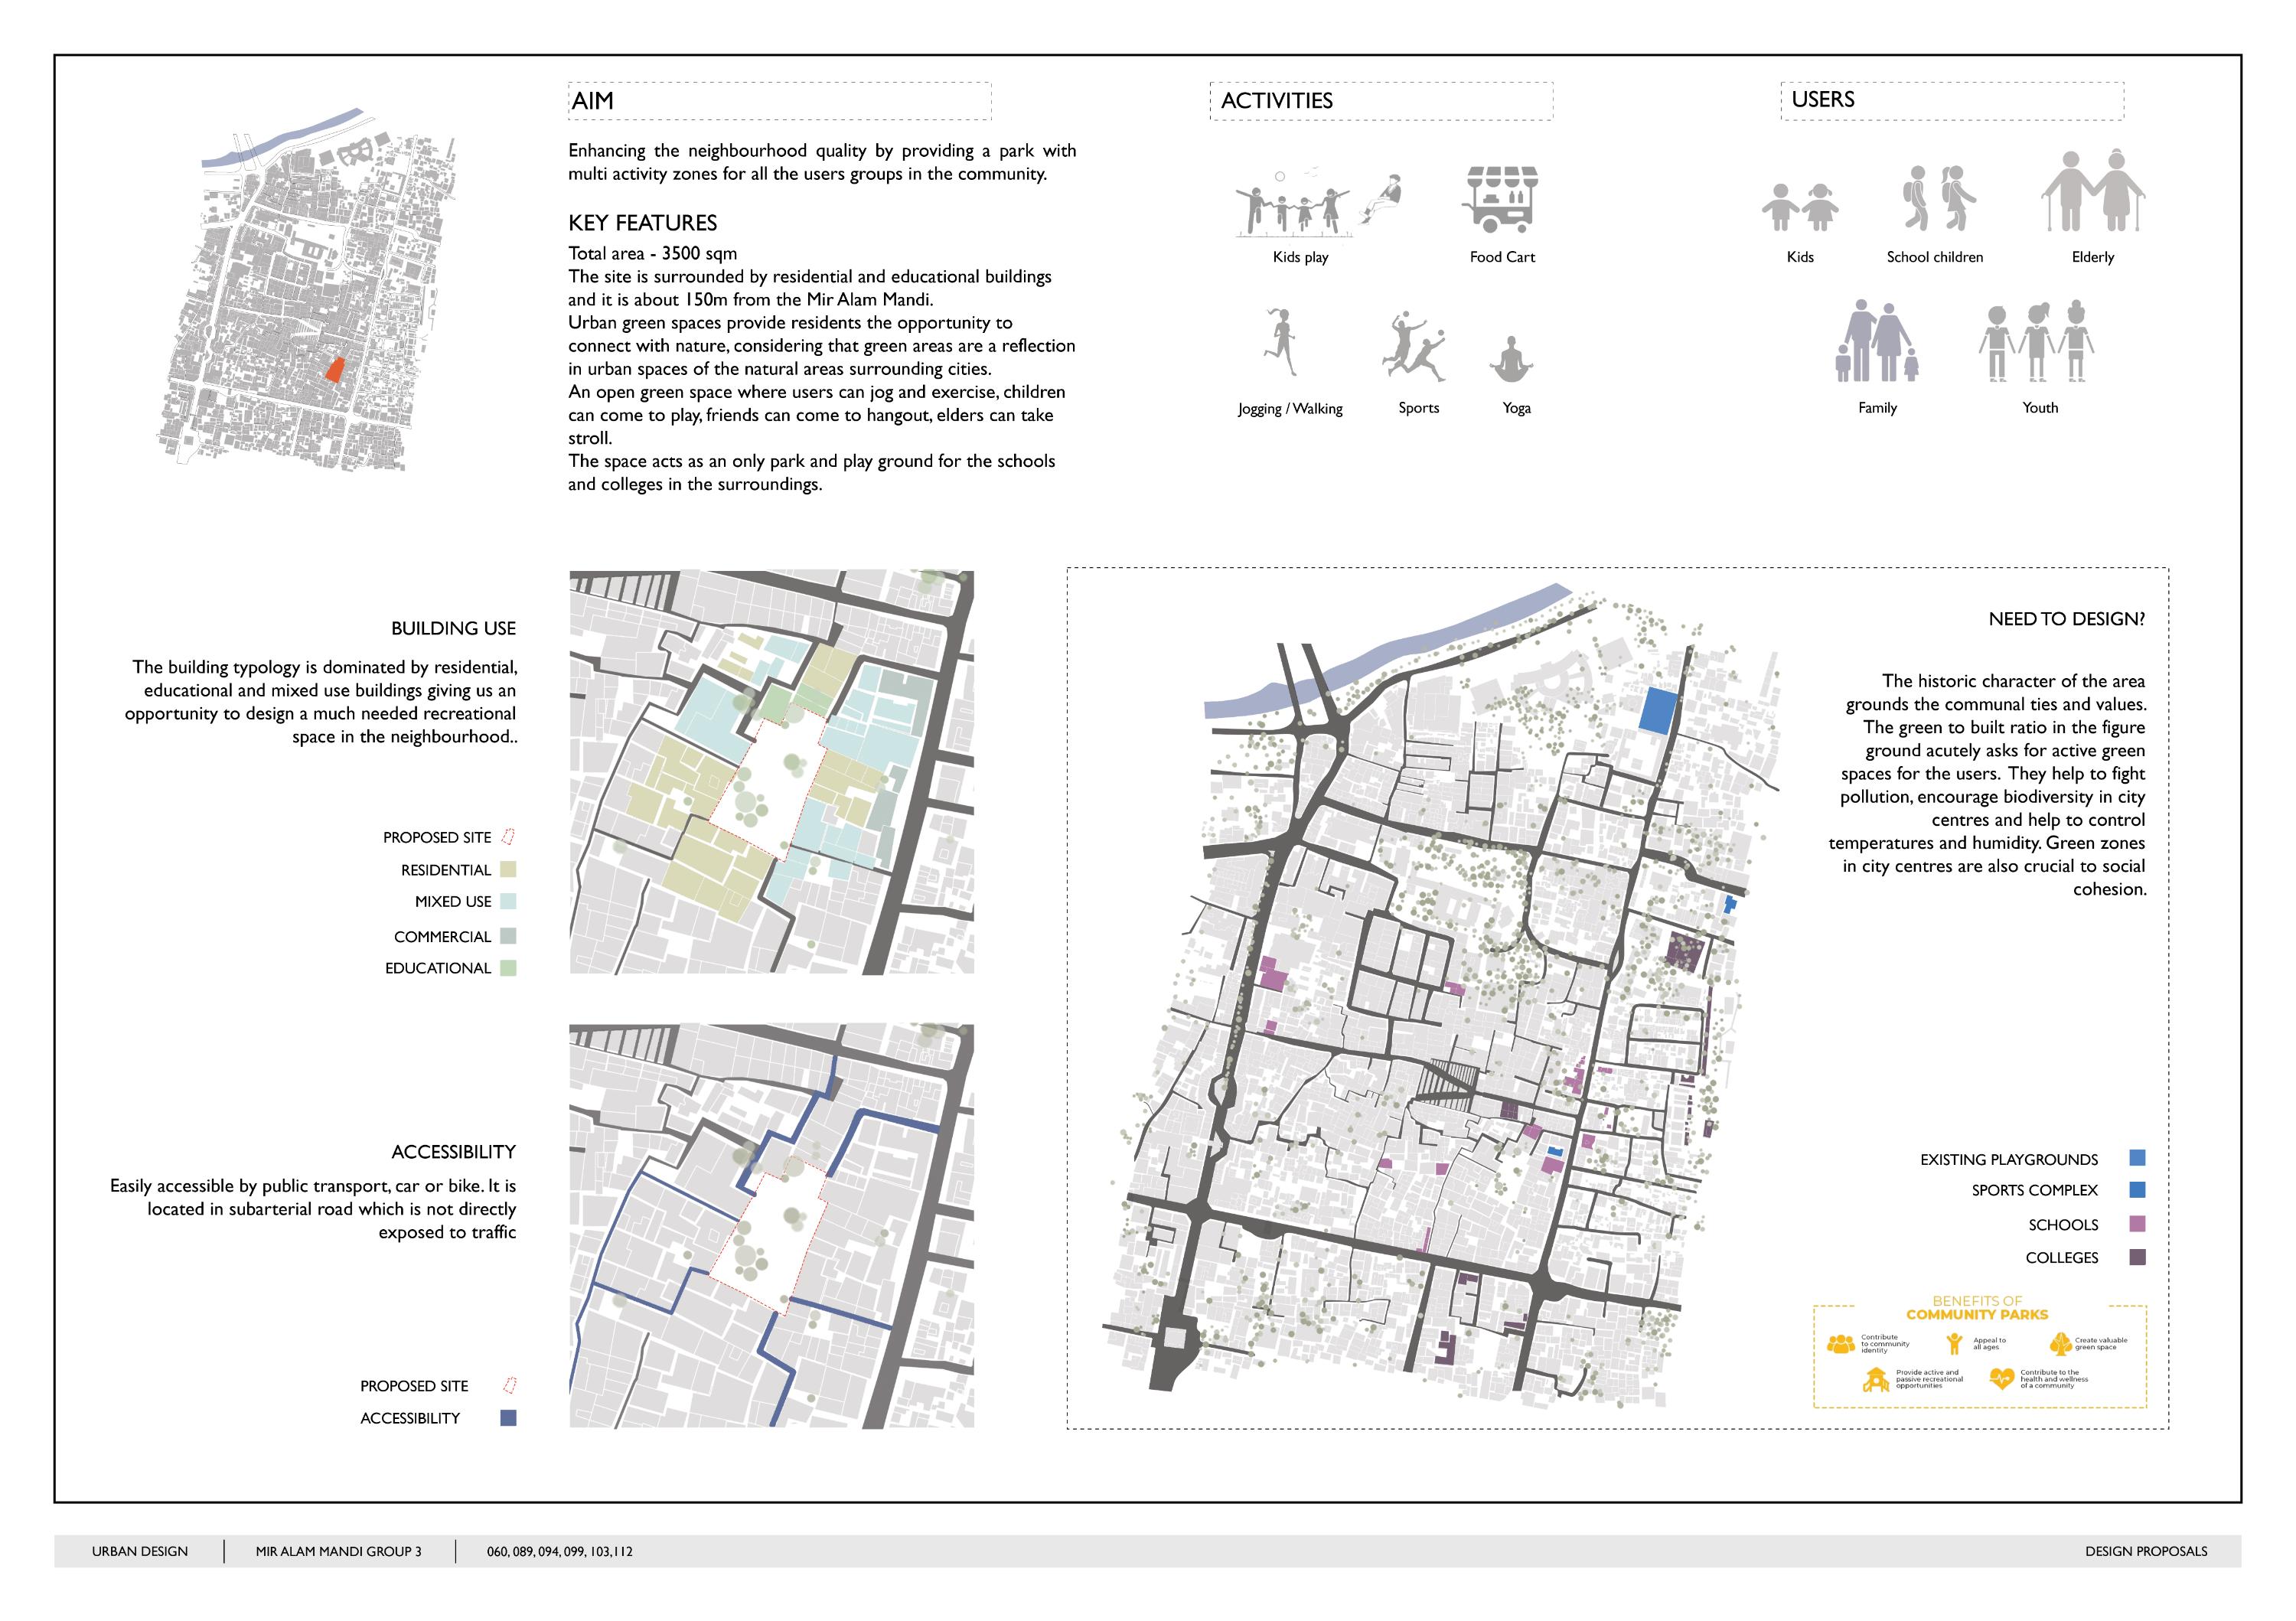Select the Family users icon
This screenshot has height=1621, width=2296.
[1877, 341]
